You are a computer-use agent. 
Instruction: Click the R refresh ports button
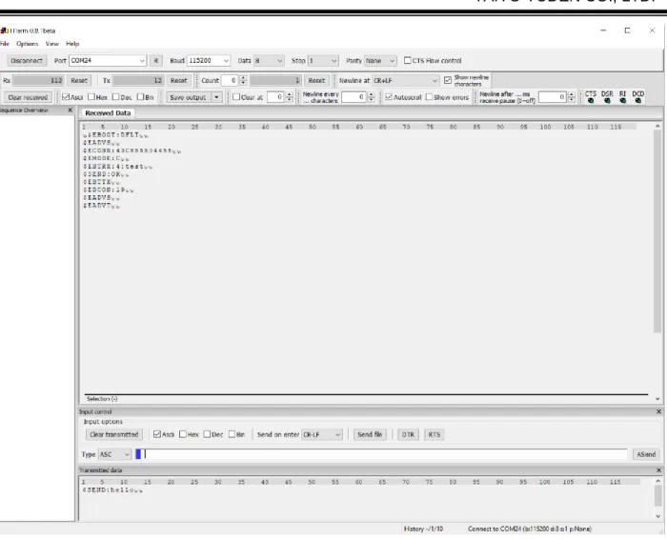[155, 61]
